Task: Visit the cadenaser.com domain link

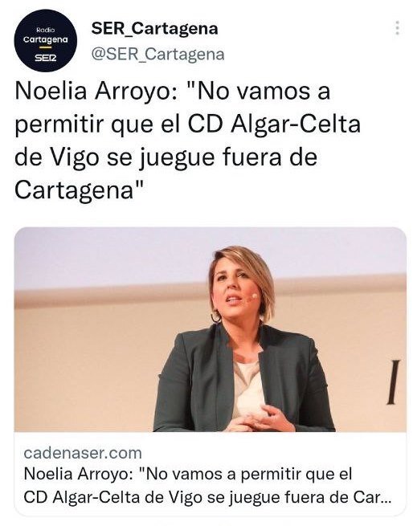Action: coord(83,453)
